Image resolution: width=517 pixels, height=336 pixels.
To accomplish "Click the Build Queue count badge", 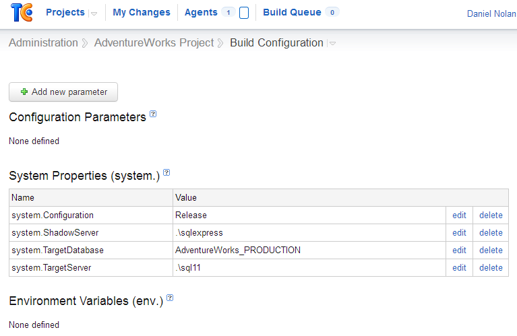I will pos(332,13).
